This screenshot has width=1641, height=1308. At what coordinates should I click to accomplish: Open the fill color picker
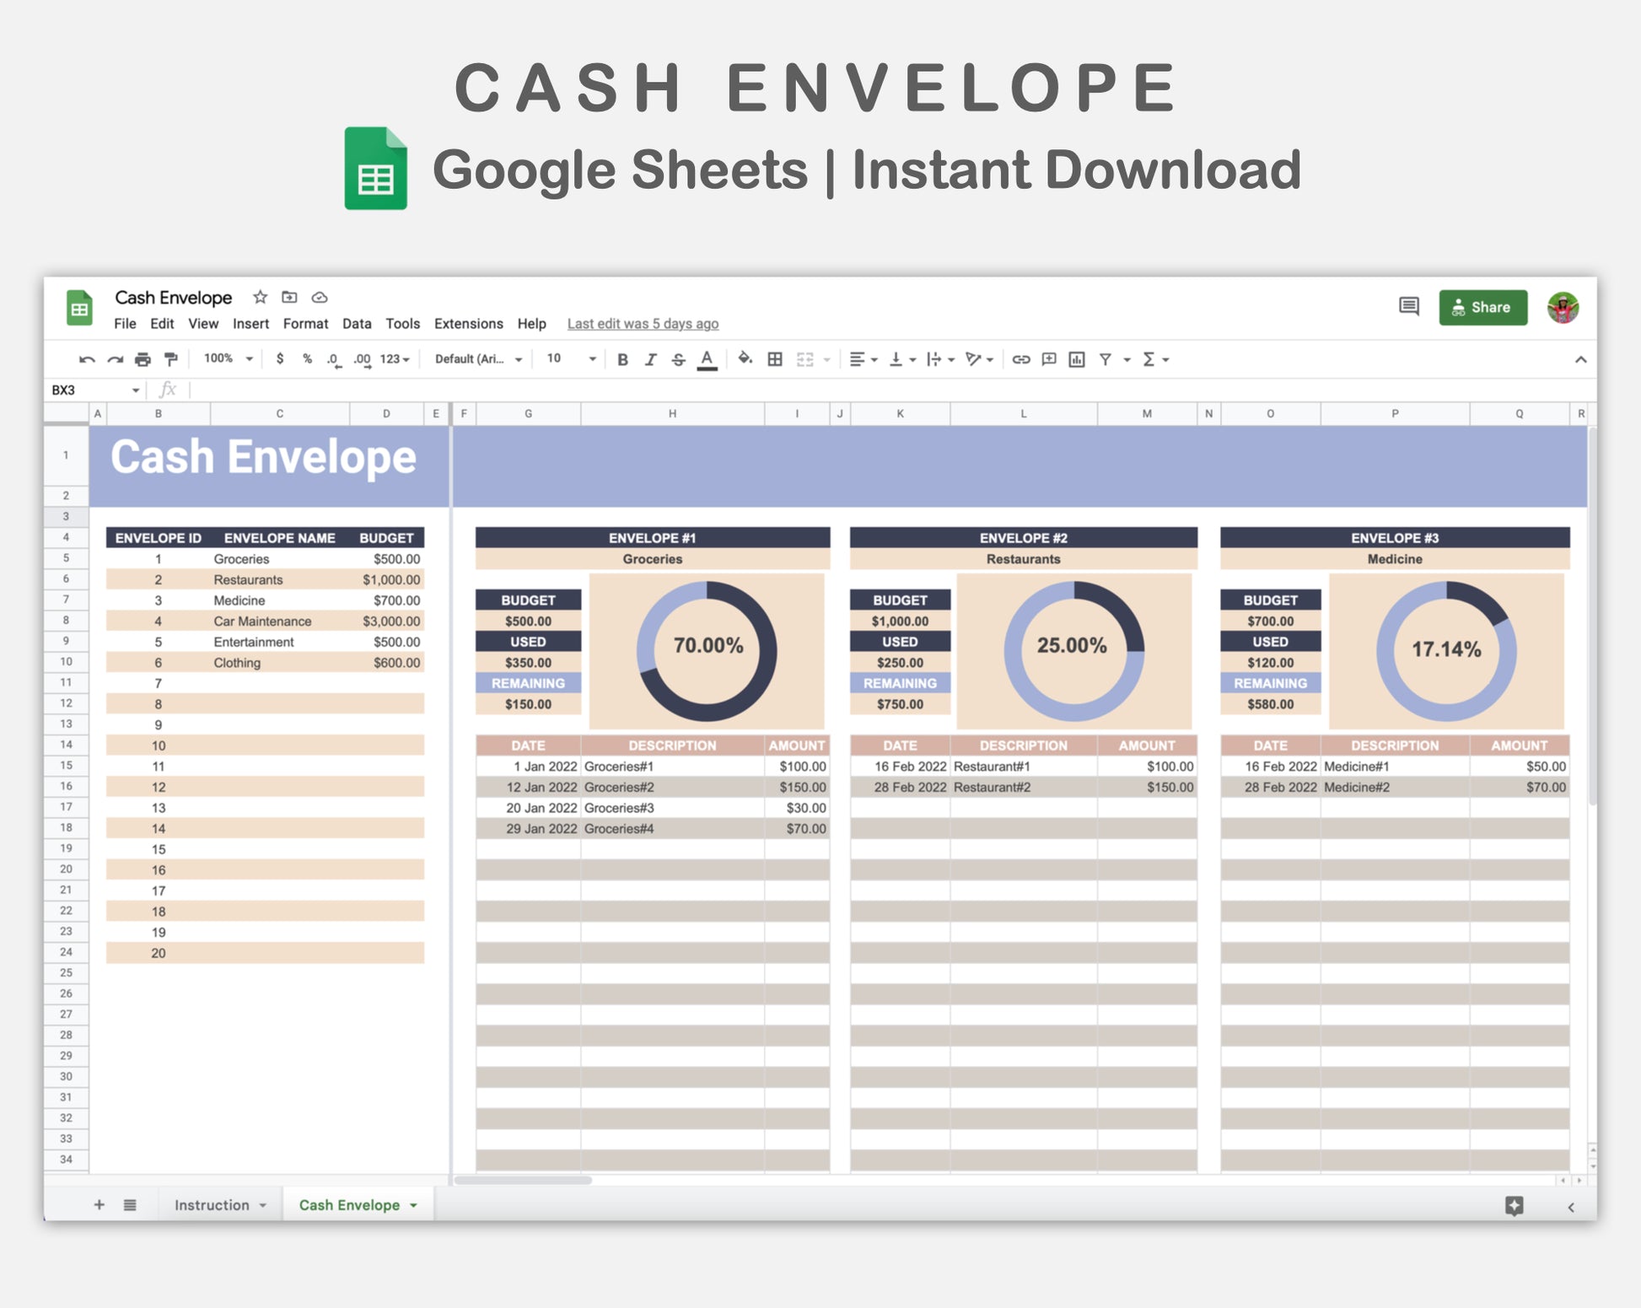pyautogui.click(x=745, y=359)
